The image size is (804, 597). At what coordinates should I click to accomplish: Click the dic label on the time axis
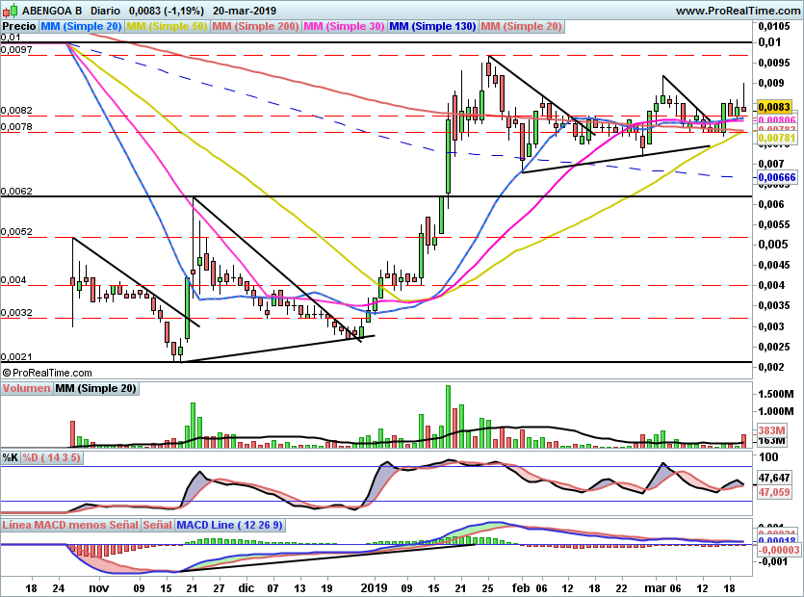tap(246, 588)
